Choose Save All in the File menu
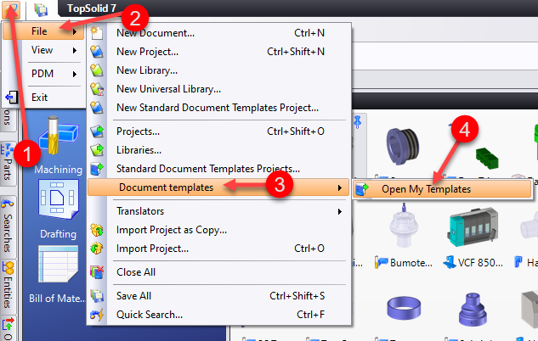538x341 pixels. pyautogui.click(x=133, y=296)
